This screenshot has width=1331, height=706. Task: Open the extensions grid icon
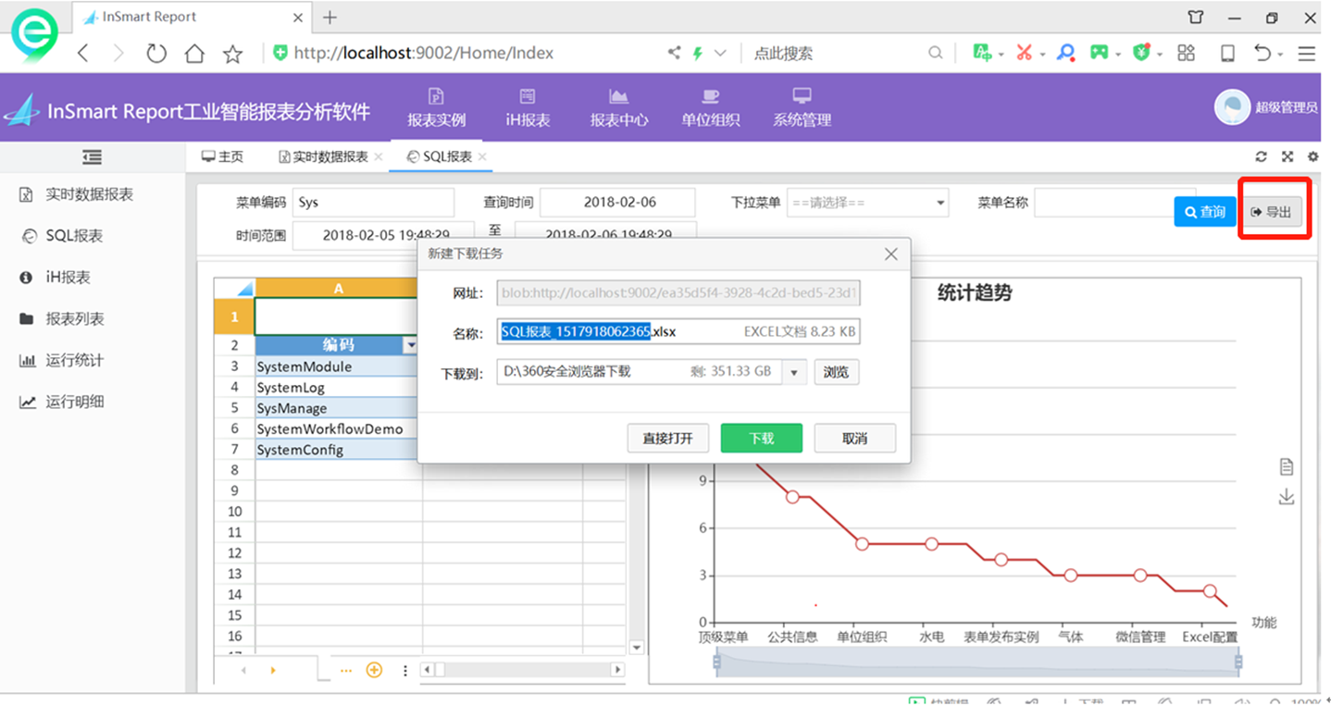1186,53
